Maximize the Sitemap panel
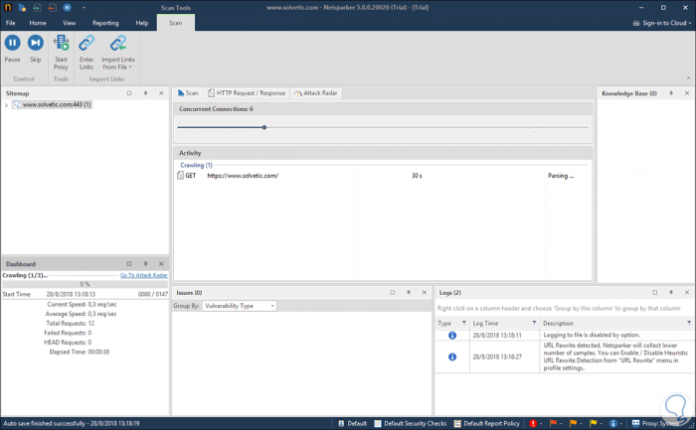Screen dimensions: 696x430 (129, 93)
